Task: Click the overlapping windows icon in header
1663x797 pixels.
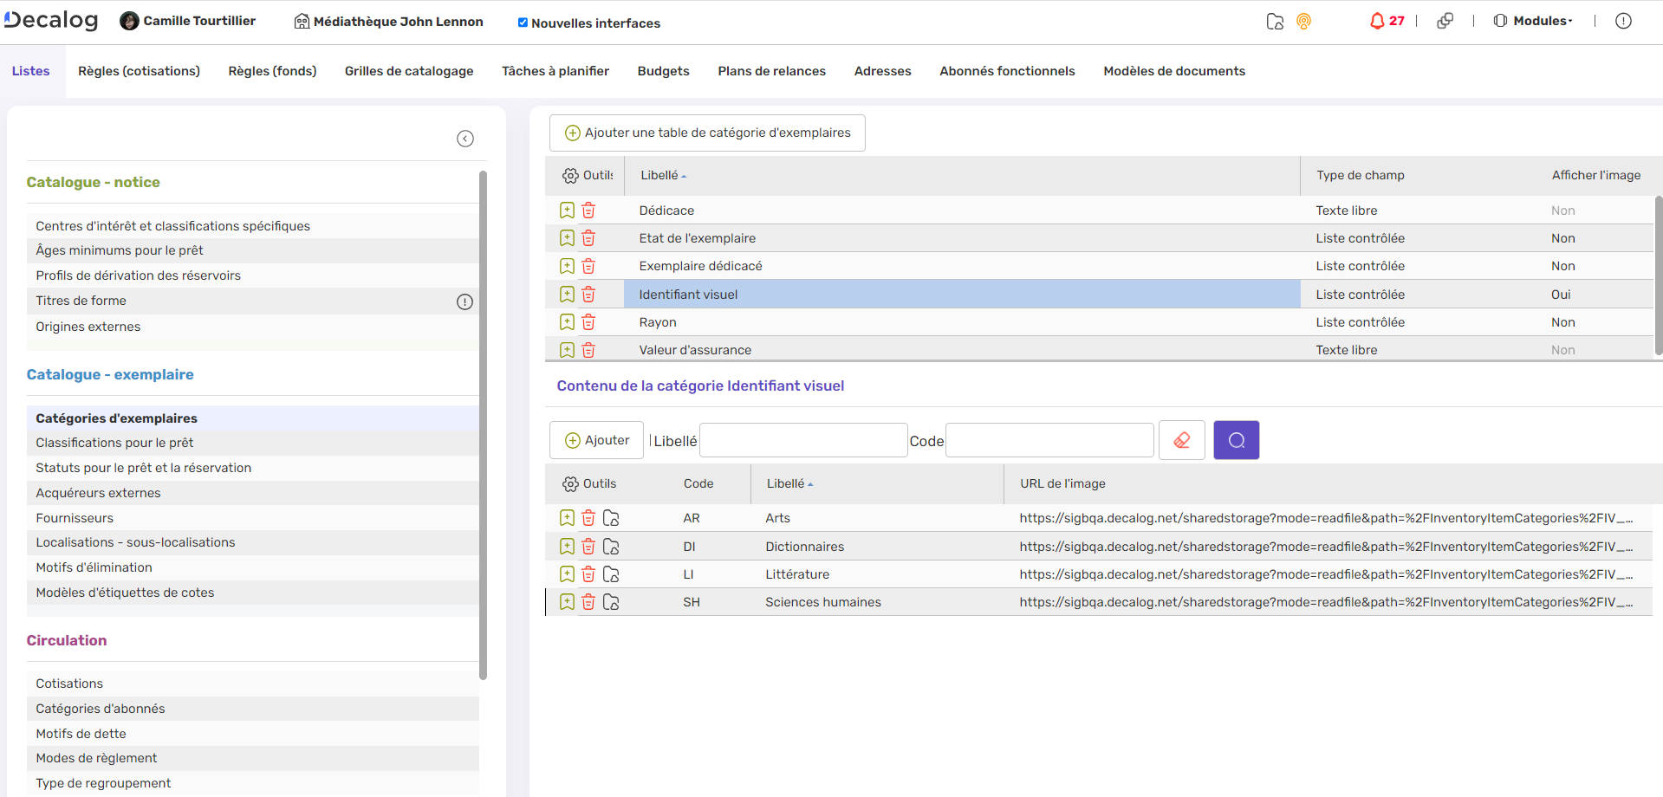Action: pyautogui.click(x=1445, y=21)
